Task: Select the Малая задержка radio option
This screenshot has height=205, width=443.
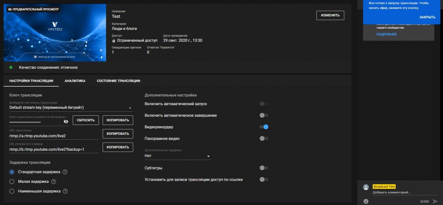Action: click(x=12, y=181)
